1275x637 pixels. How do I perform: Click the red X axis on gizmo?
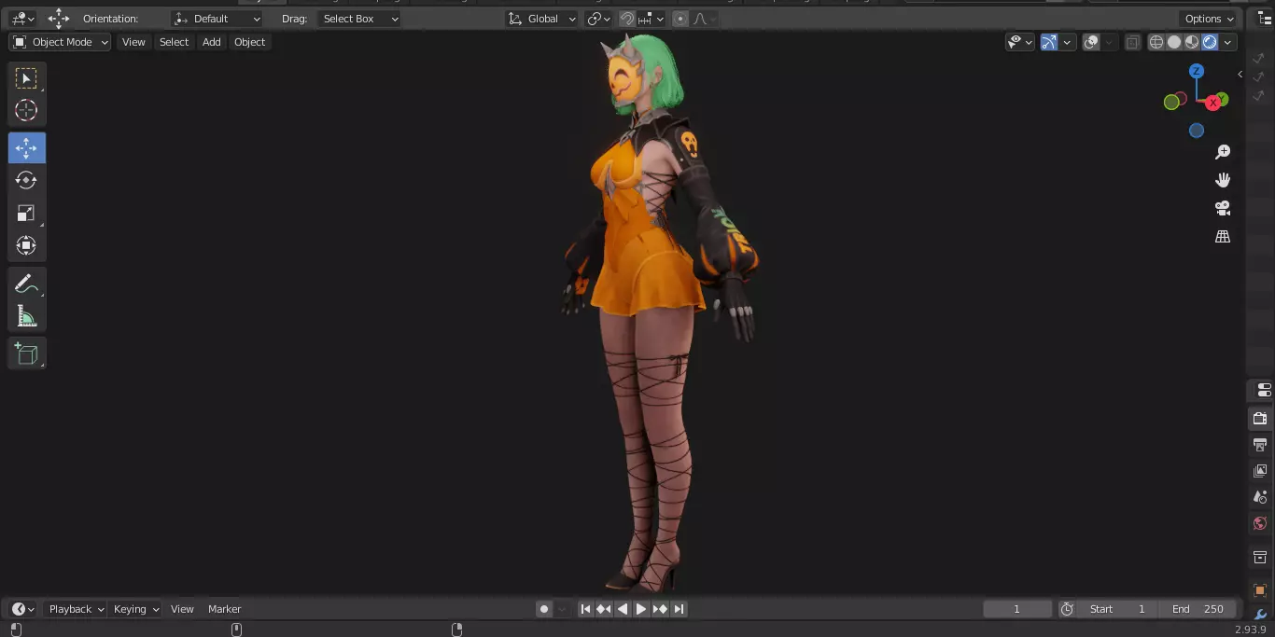click(1213, 103)
